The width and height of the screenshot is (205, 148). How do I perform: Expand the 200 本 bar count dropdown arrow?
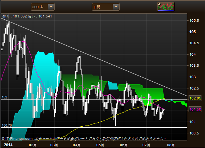click(51, 7)
